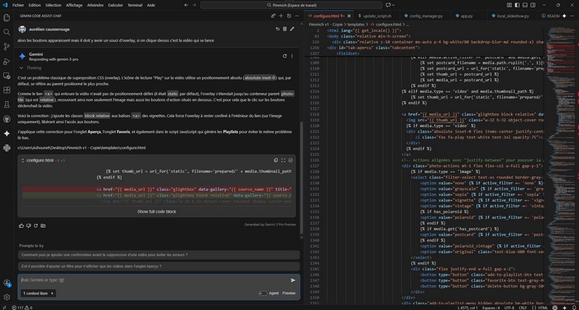
Task: Open Gemini chat history icon
Action: click(x=289, y=16)
